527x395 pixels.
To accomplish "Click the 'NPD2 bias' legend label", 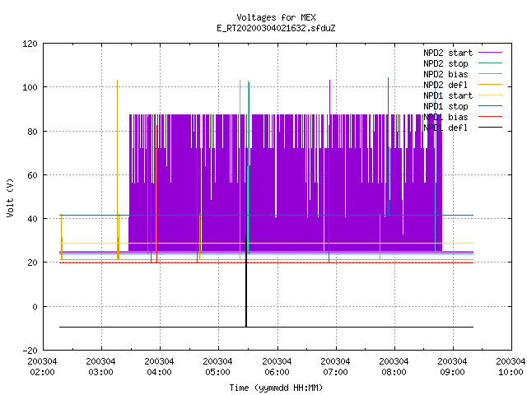I will click(x=445, y=74).
